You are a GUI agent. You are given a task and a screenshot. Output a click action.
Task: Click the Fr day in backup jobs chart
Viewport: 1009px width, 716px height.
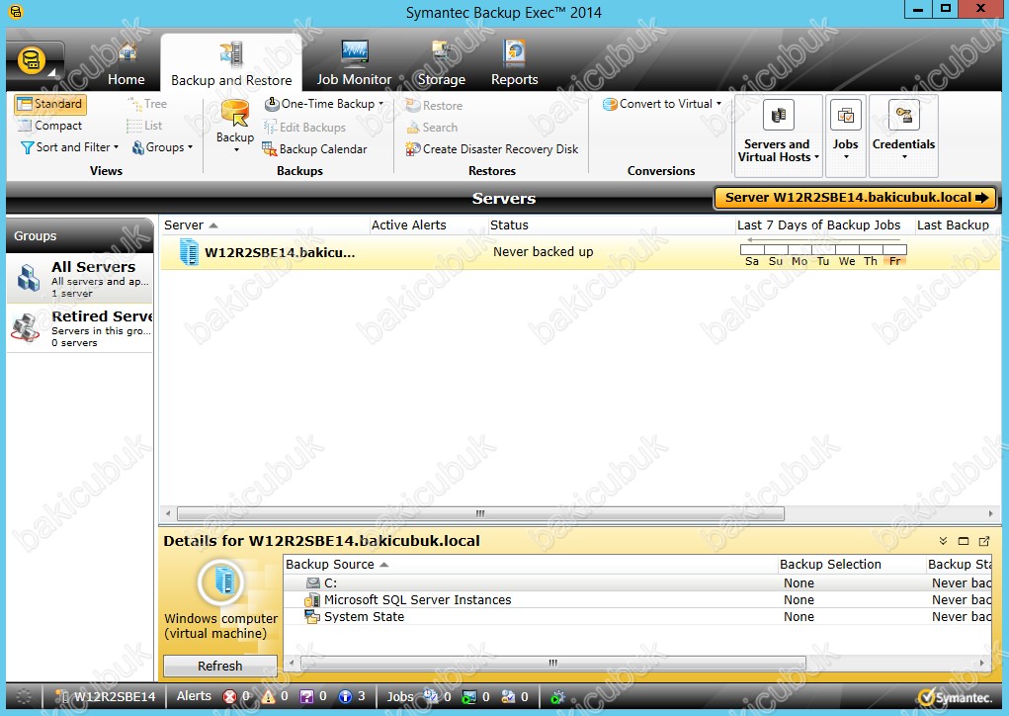[895, 261]
